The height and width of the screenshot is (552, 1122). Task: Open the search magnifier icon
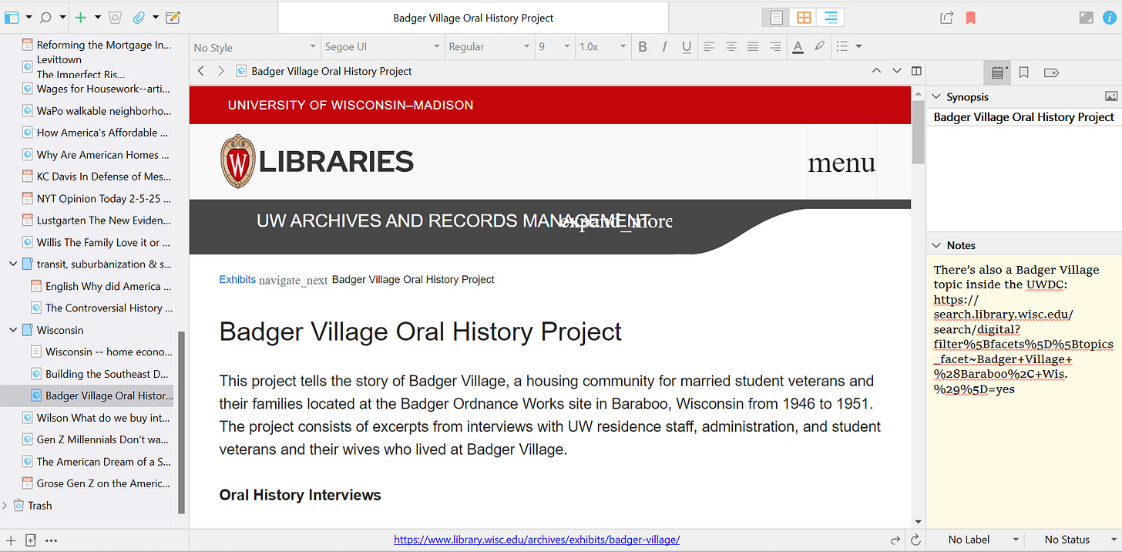coord(45,17)
